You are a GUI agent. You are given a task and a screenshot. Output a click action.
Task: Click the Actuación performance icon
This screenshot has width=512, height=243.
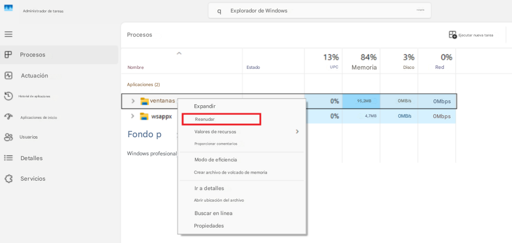tap(8, 75)
